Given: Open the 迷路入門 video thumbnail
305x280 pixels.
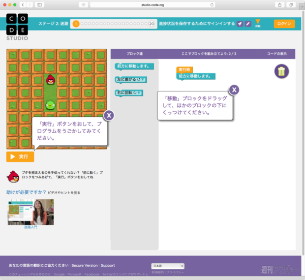Looking at the screenshot, I should pyautogui.click(x=30, y=212).
